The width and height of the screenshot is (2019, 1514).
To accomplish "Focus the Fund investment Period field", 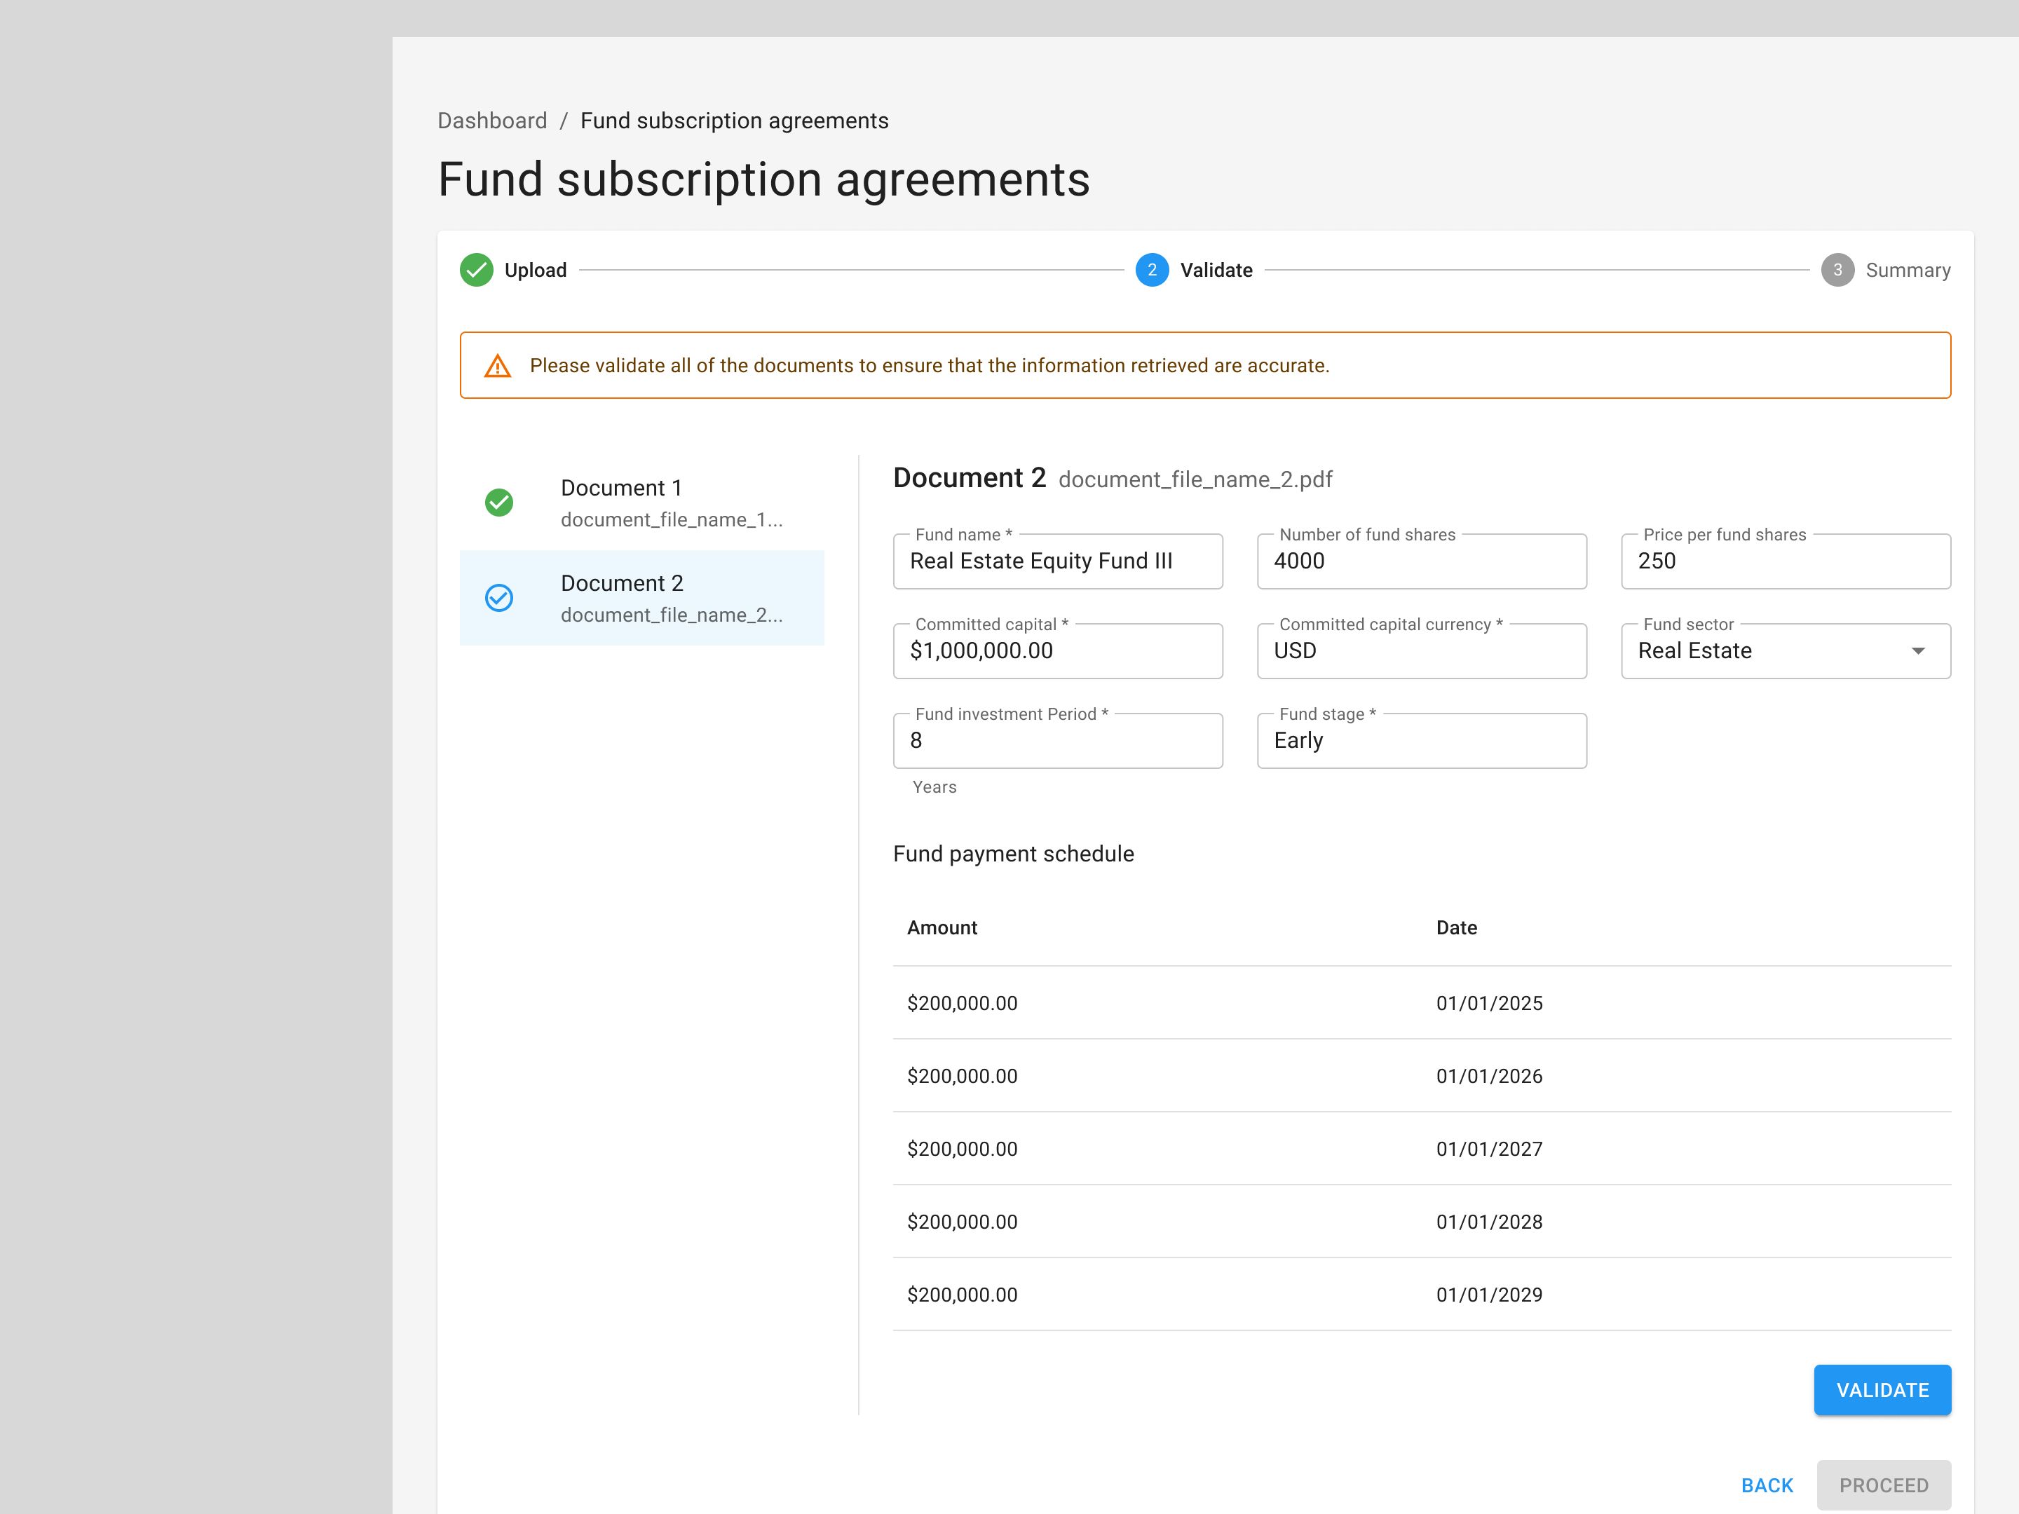I will point(1058,741).
